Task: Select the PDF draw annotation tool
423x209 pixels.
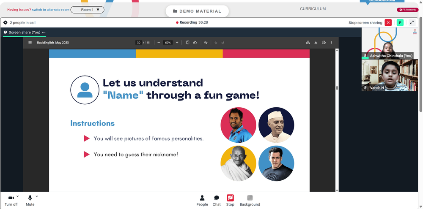Action: coord(206,43)
